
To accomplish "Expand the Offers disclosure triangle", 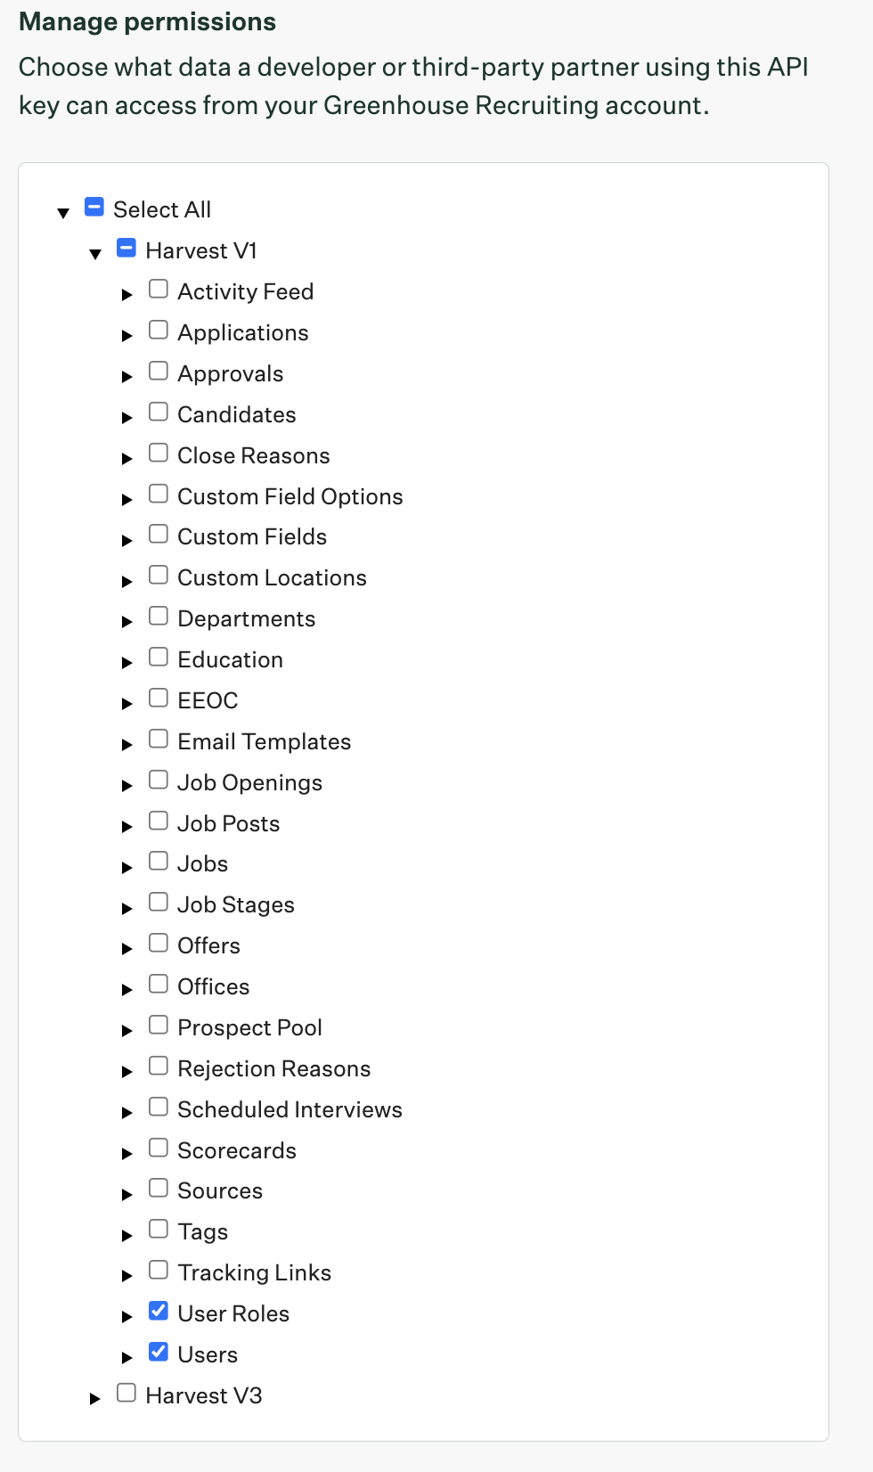I will [x=127, y=949].
